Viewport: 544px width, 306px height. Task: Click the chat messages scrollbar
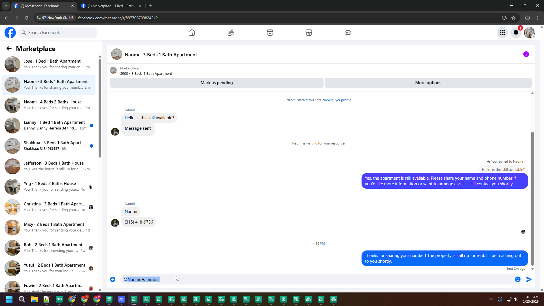(x=532, y=198)
